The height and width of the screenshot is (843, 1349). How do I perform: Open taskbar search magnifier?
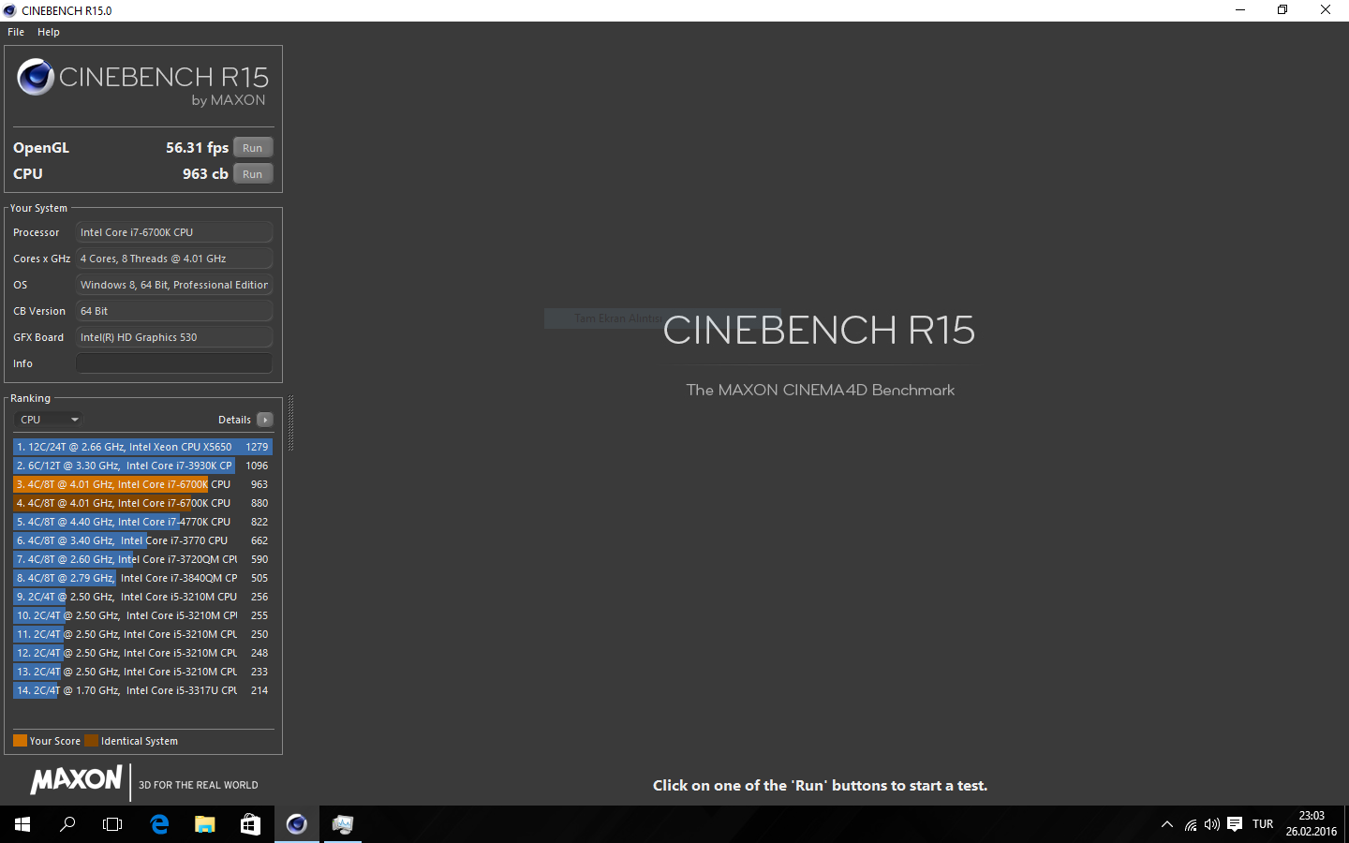[67, 824]
